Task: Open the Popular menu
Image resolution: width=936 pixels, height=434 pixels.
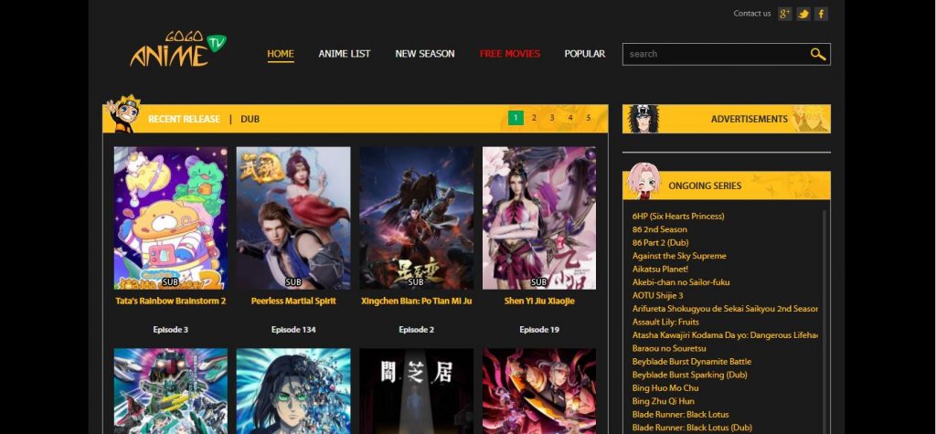Action: coord(585,54)
